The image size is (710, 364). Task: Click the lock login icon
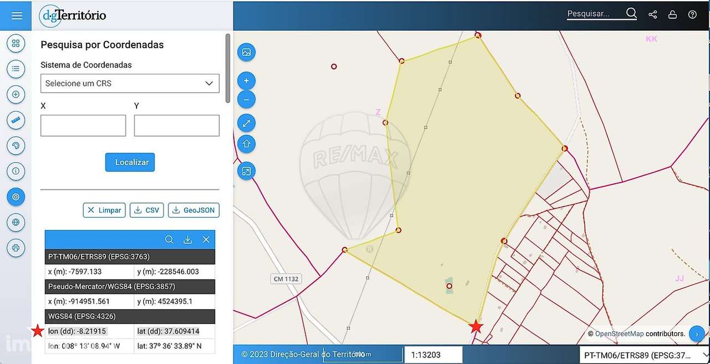click(672, 14)
